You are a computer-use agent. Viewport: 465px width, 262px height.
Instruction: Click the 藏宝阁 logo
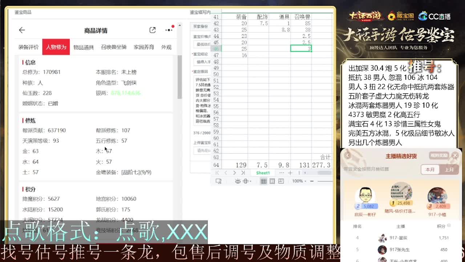pyautogui.click(x=400, y=16)
